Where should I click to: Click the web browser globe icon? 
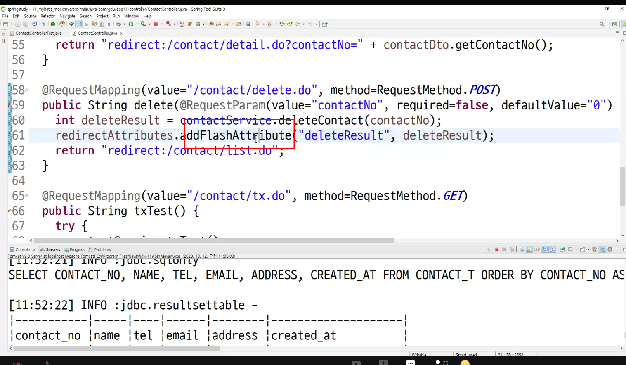(248, 24)
